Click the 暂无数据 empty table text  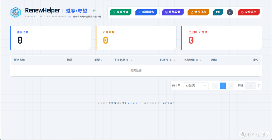point(136,71)
